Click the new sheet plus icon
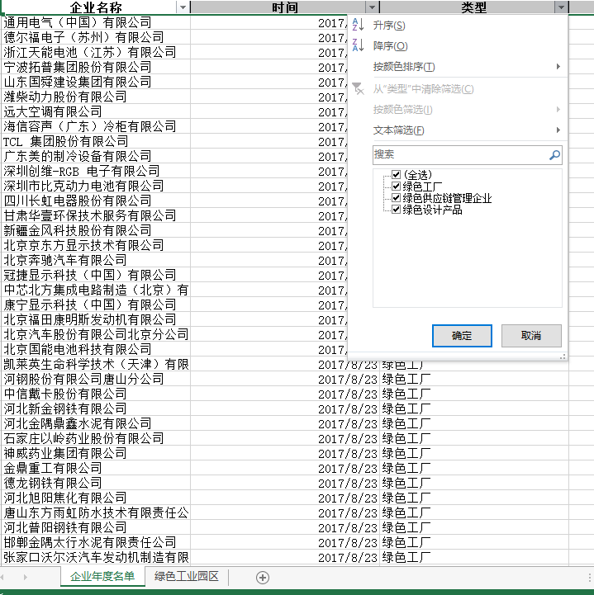The height and width of the screenshot is (595, 594). [263, 578]
